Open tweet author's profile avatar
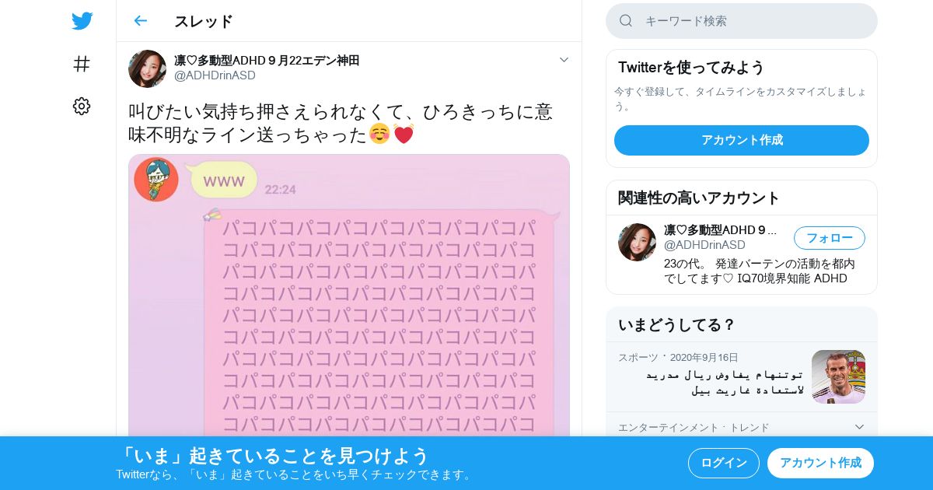 [147, 68]
